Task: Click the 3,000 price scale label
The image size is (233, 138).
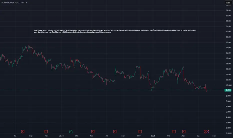Action: (x=228, y=123)
